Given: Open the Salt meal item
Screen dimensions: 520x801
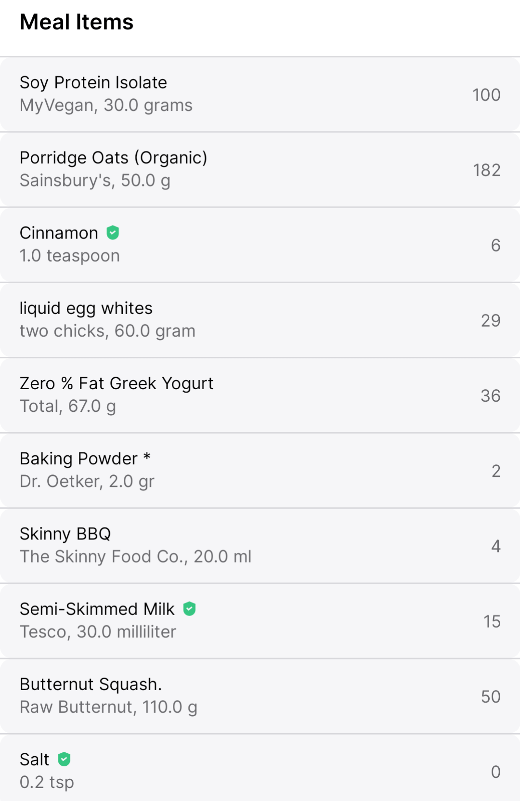Looking at the screenshot, I should tap(260, 768).
